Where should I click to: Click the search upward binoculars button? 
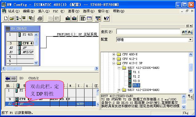[184, 32]
